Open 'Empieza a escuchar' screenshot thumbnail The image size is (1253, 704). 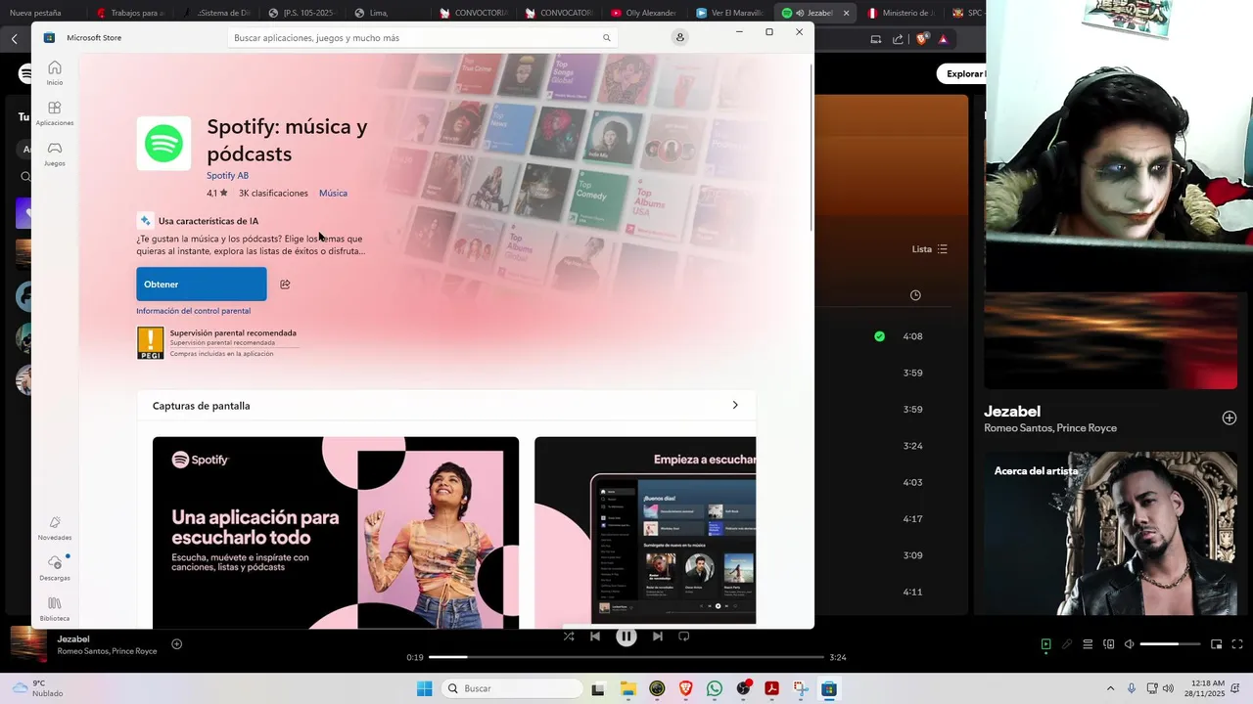coord(645,532)
